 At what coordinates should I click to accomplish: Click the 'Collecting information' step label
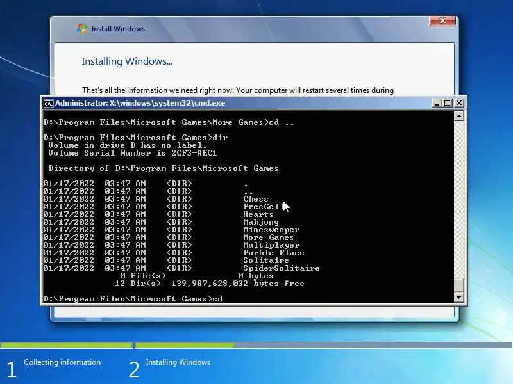click(62, 362)
